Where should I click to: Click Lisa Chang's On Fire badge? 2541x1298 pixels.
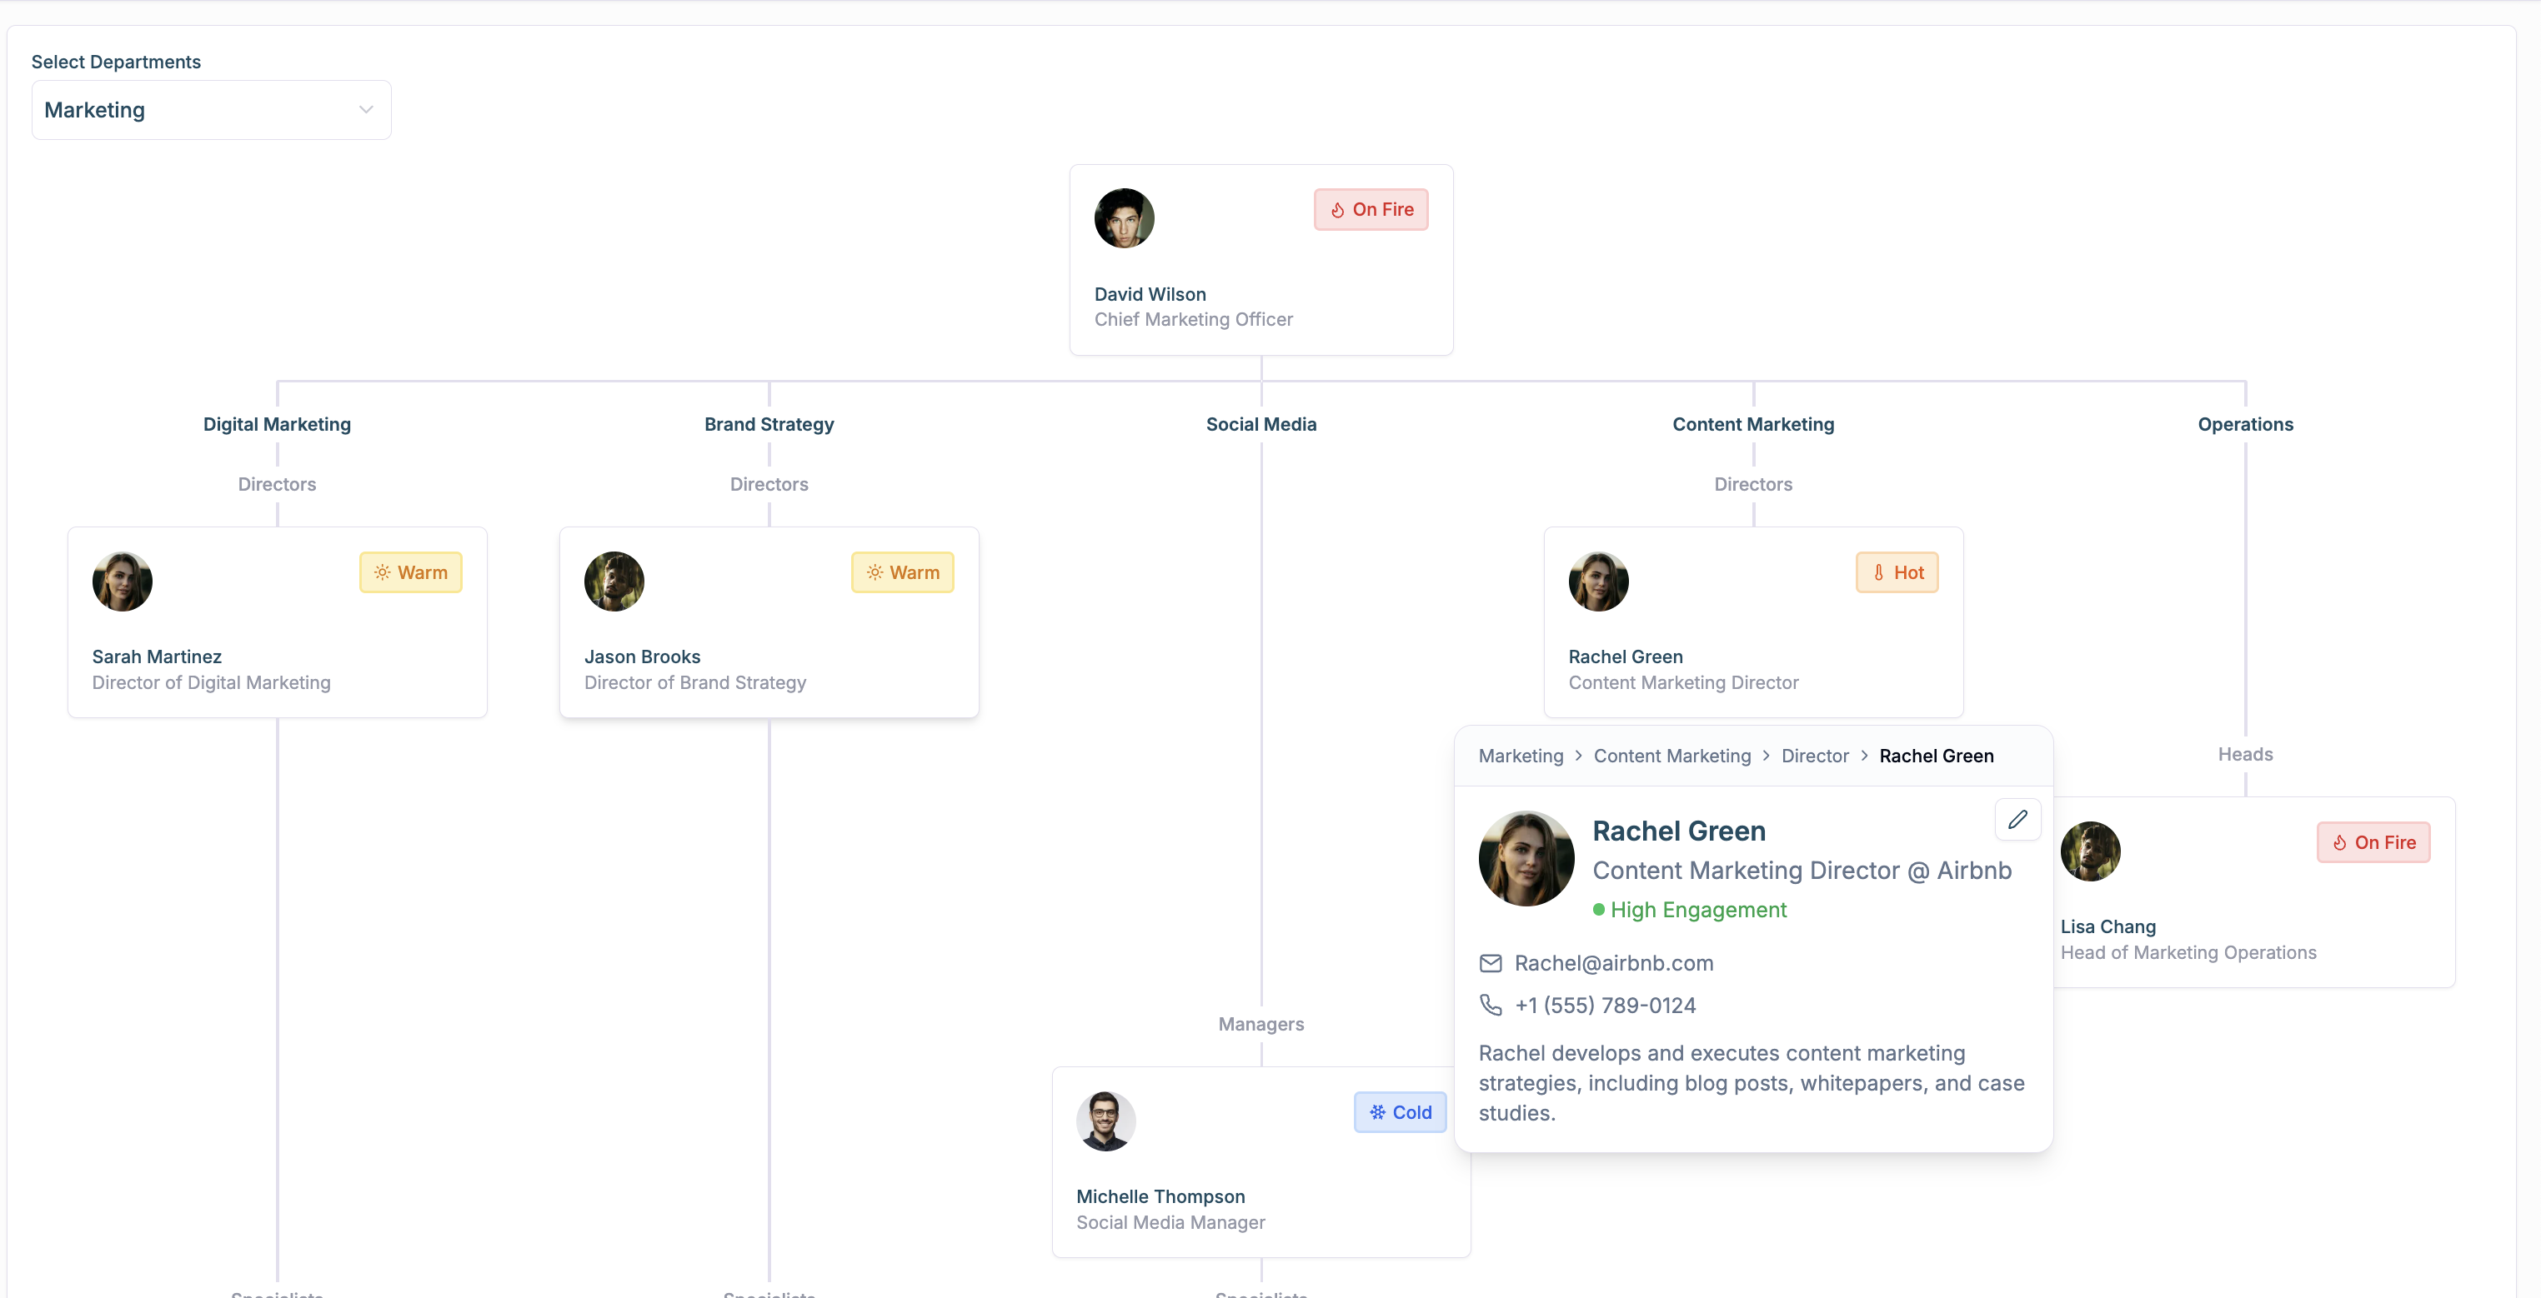tap(2373, 841)
